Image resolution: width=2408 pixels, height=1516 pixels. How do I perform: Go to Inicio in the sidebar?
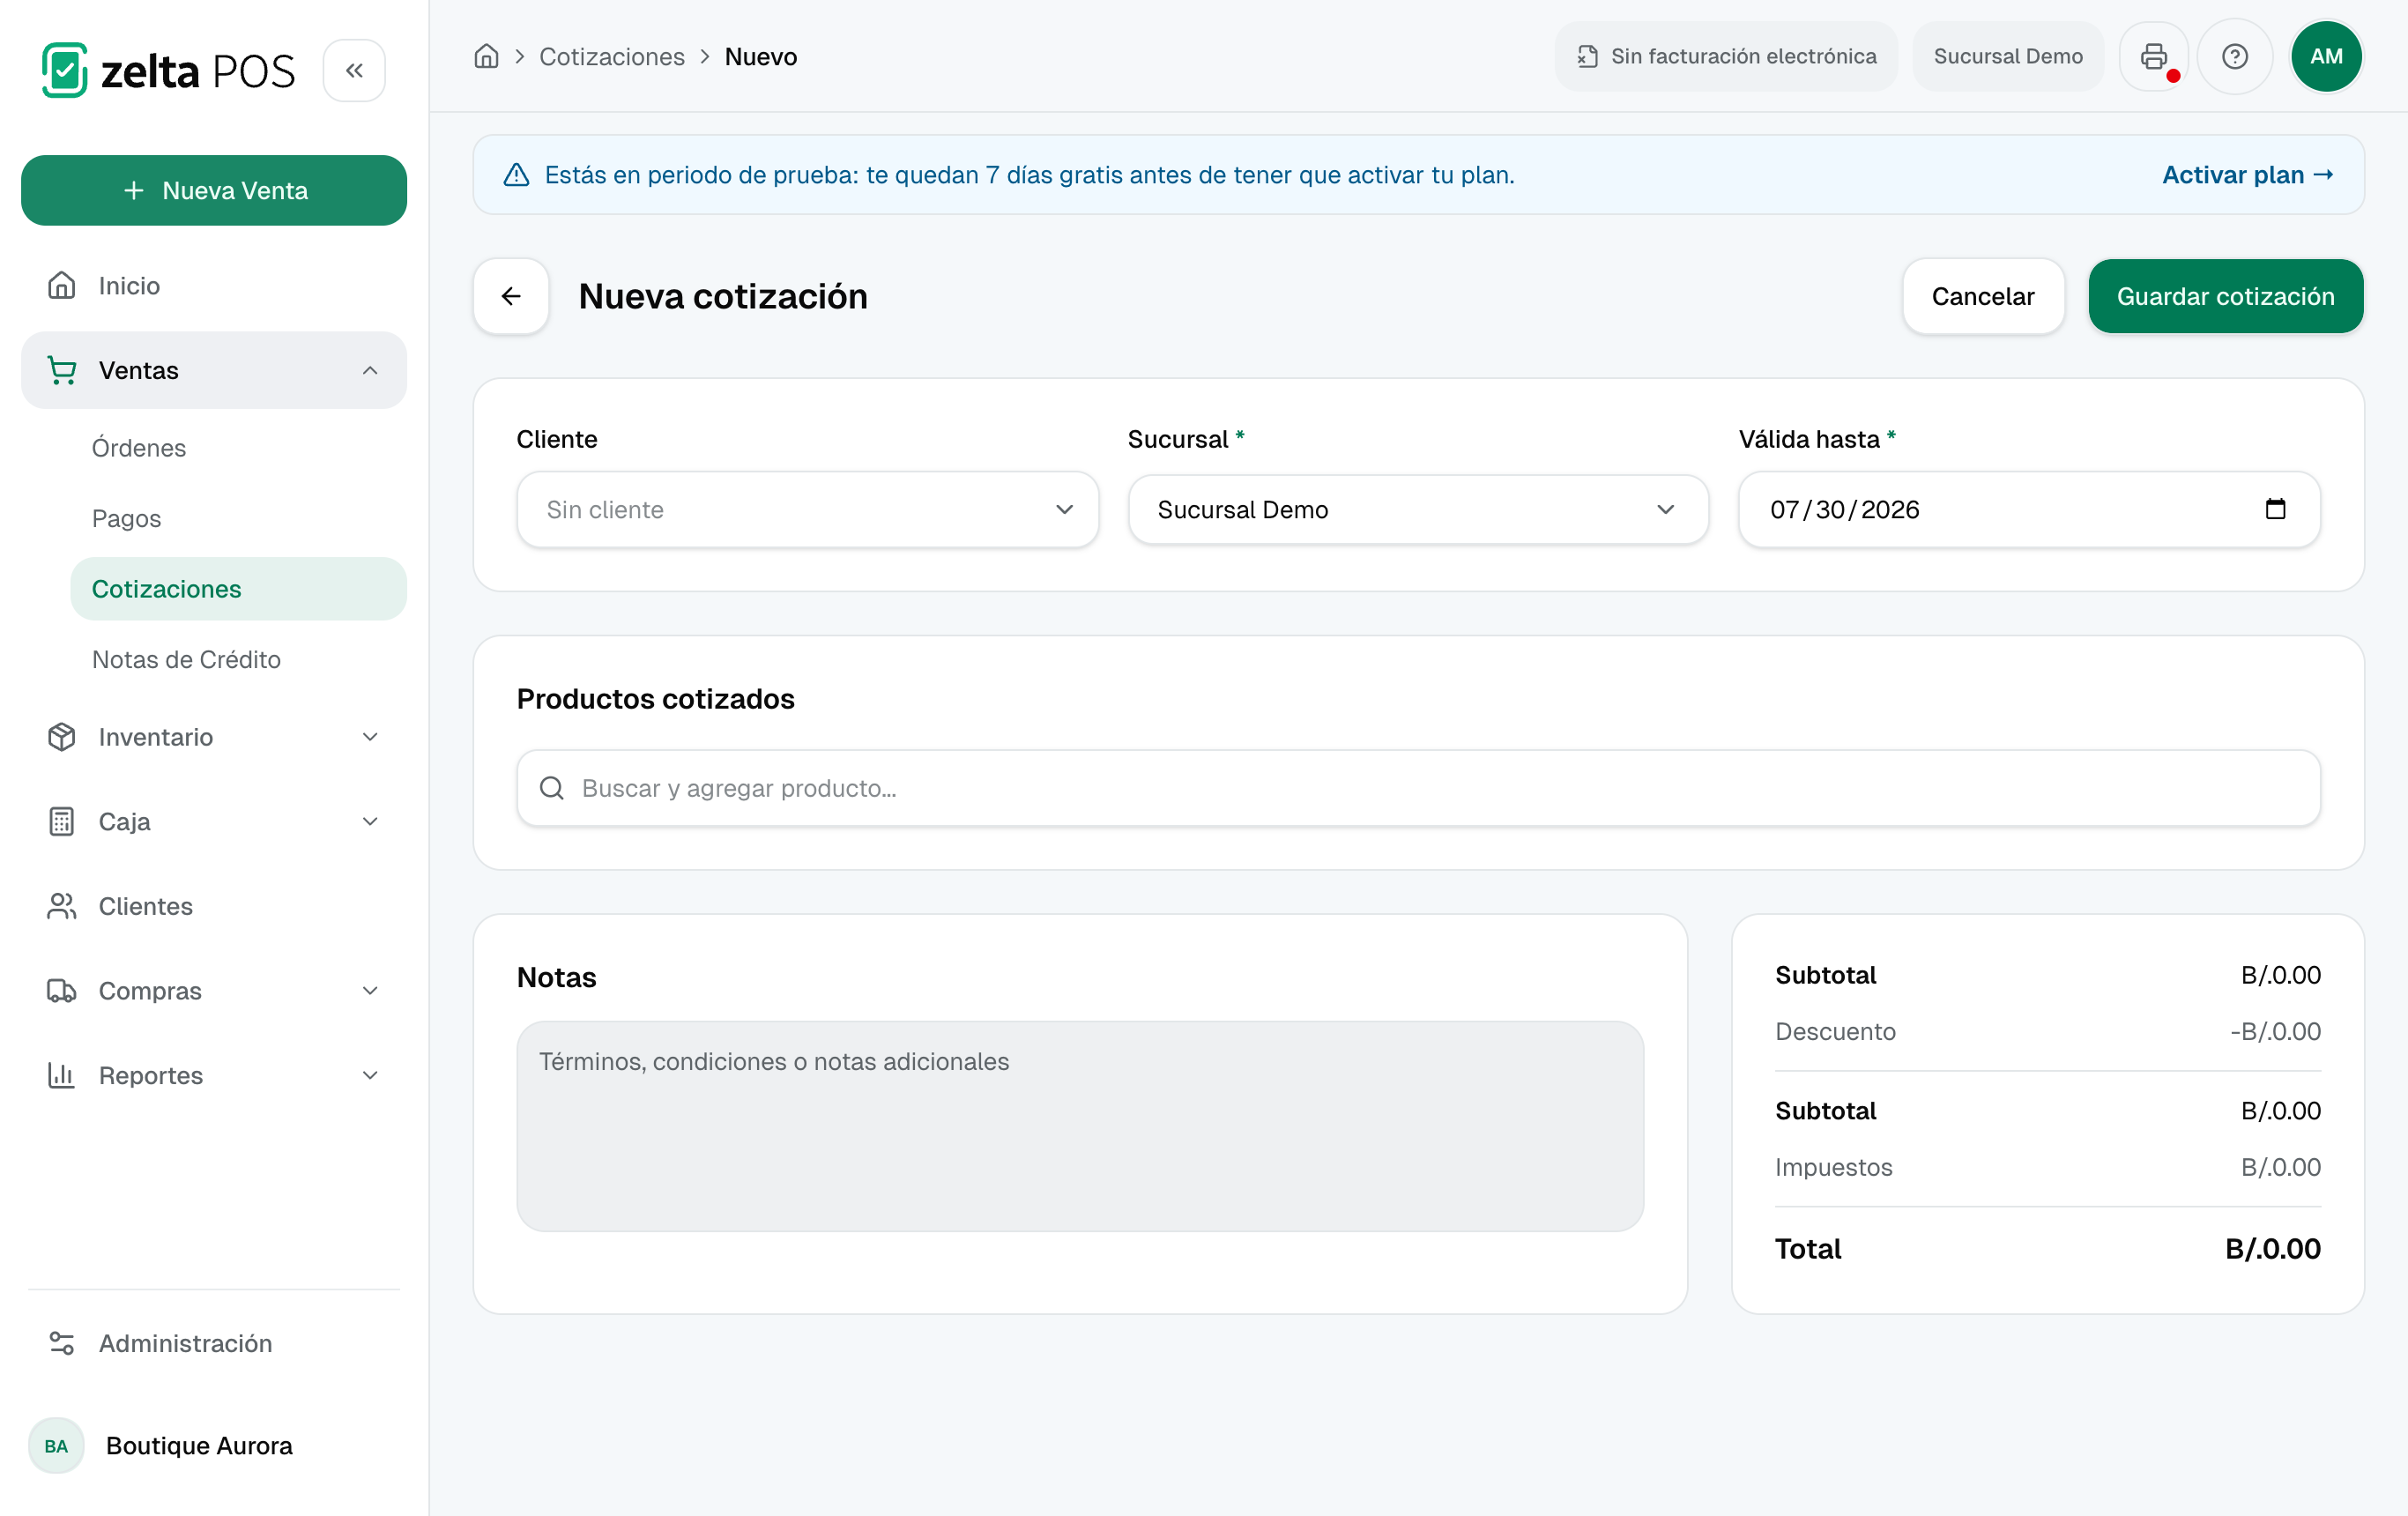pos(214,286)
